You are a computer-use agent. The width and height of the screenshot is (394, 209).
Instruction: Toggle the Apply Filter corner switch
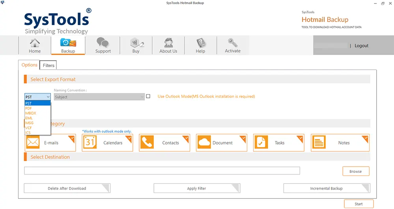[236, 188]
